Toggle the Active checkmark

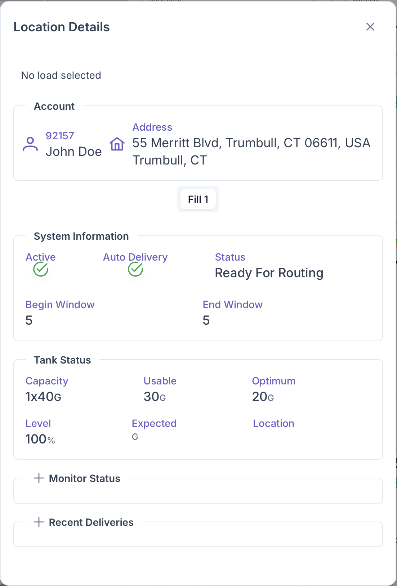tap(41, 269)
